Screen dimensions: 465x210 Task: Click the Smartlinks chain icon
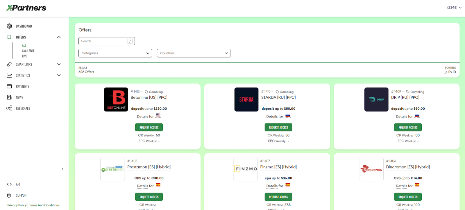(x=9, y=64)
